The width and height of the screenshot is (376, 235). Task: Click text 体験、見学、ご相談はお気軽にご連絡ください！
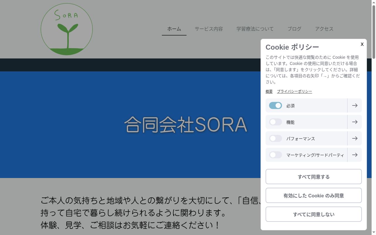130,225
